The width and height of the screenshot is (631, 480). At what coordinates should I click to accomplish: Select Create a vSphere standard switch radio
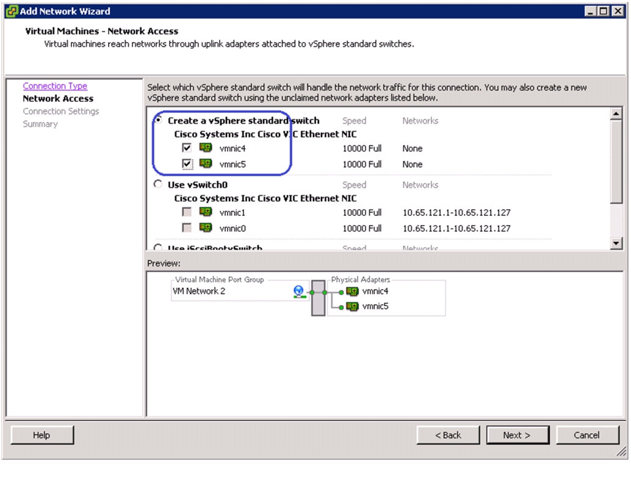(x=158, y=120)
